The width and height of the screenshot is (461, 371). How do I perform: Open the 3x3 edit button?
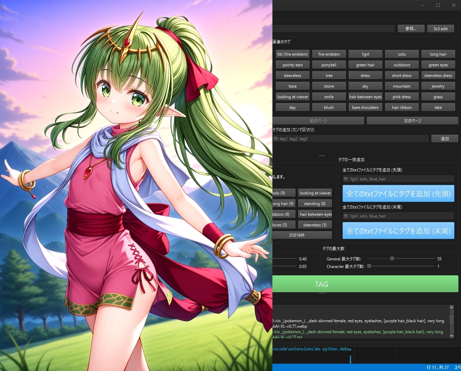(x=440, y=29)
